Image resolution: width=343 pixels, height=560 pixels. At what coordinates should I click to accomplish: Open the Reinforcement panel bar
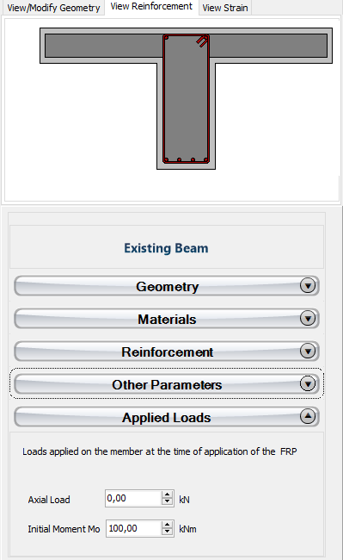coord(167,351)
